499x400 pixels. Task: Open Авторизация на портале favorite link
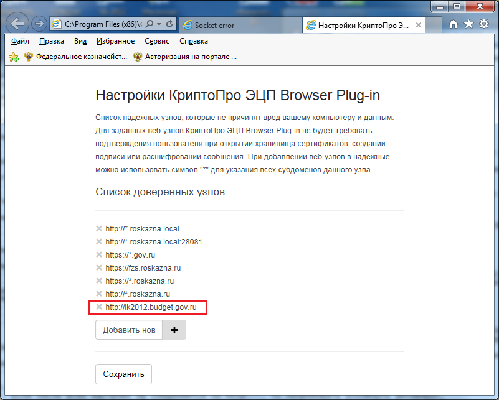[185, 57]
